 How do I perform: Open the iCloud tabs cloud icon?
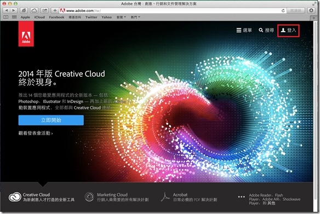pos(35,10)
